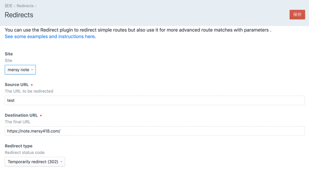Click the Source URL required red dot

tap(32, 85)
